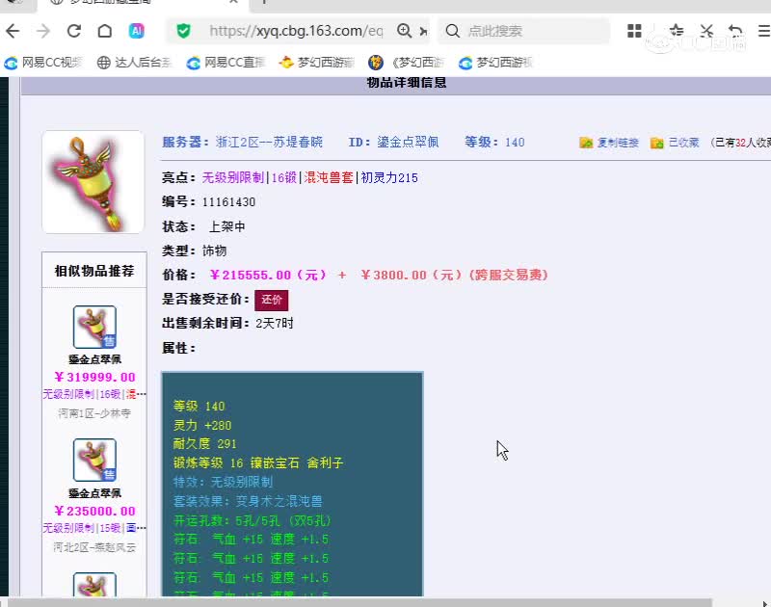Screen dimensions: 771x607
Task: Open the zoom magnifier icon in address bar
Action: coord(404,31)
